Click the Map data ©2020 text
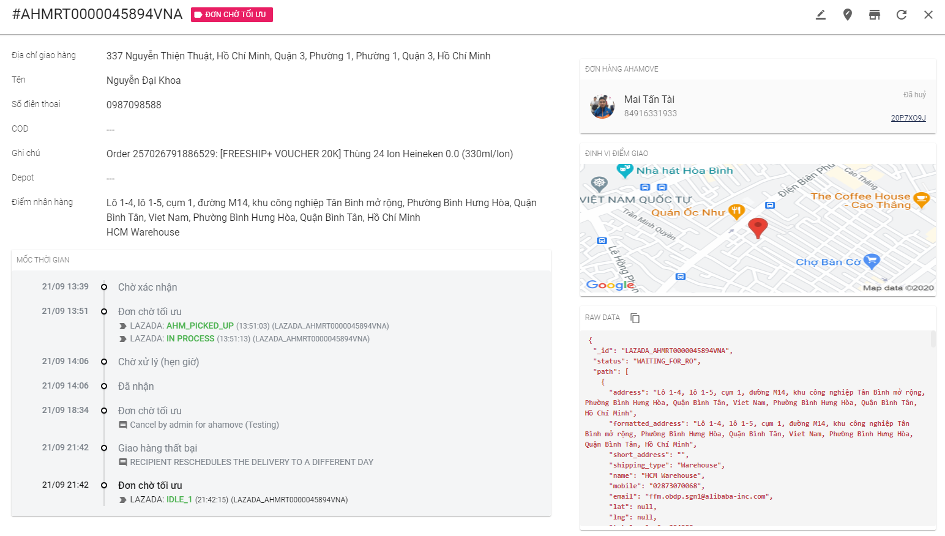The width and height of the screenshot is (945, 536). 898,288
